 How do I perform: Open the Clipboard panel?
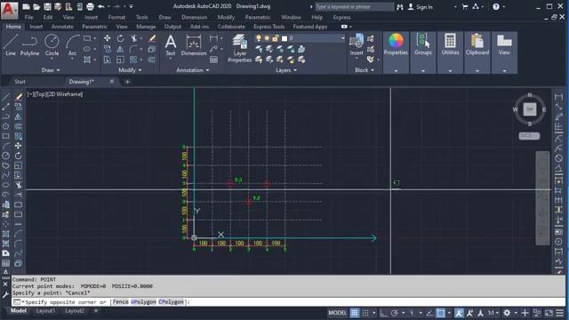[x=477, y=44]
